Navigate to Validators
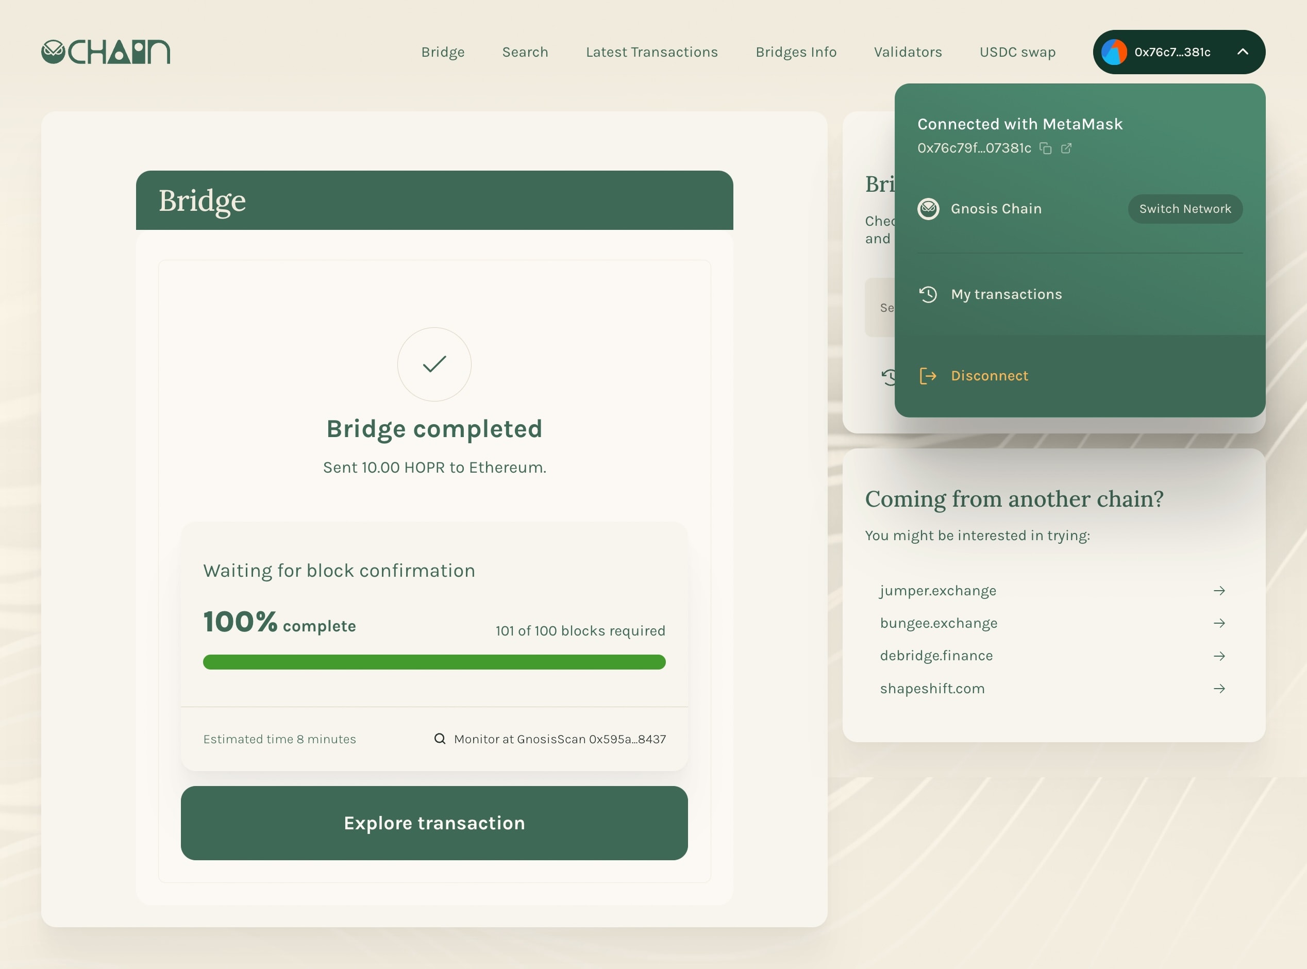Image resolution: width=1307 pixels, height=969 pixels. point(908,52)
